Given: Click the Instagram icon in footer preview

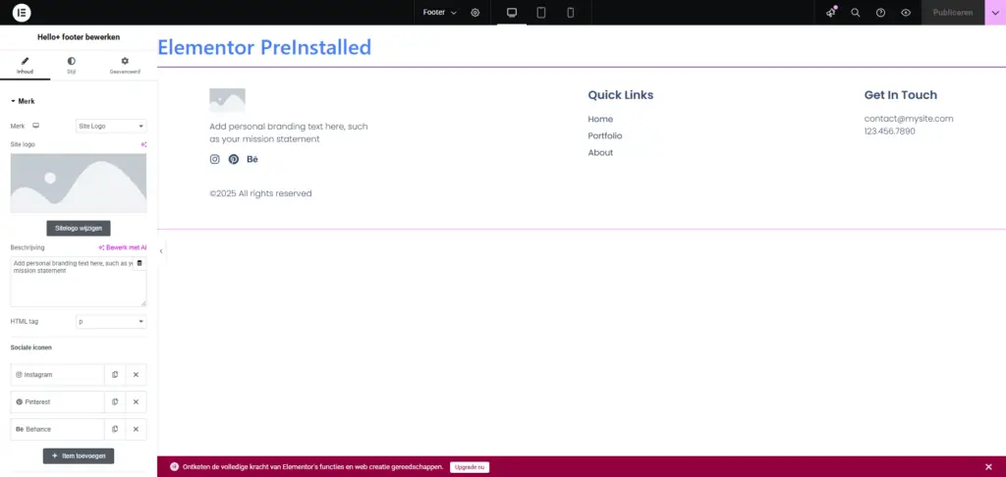Looking at the screenshot, I should [215, 159].
